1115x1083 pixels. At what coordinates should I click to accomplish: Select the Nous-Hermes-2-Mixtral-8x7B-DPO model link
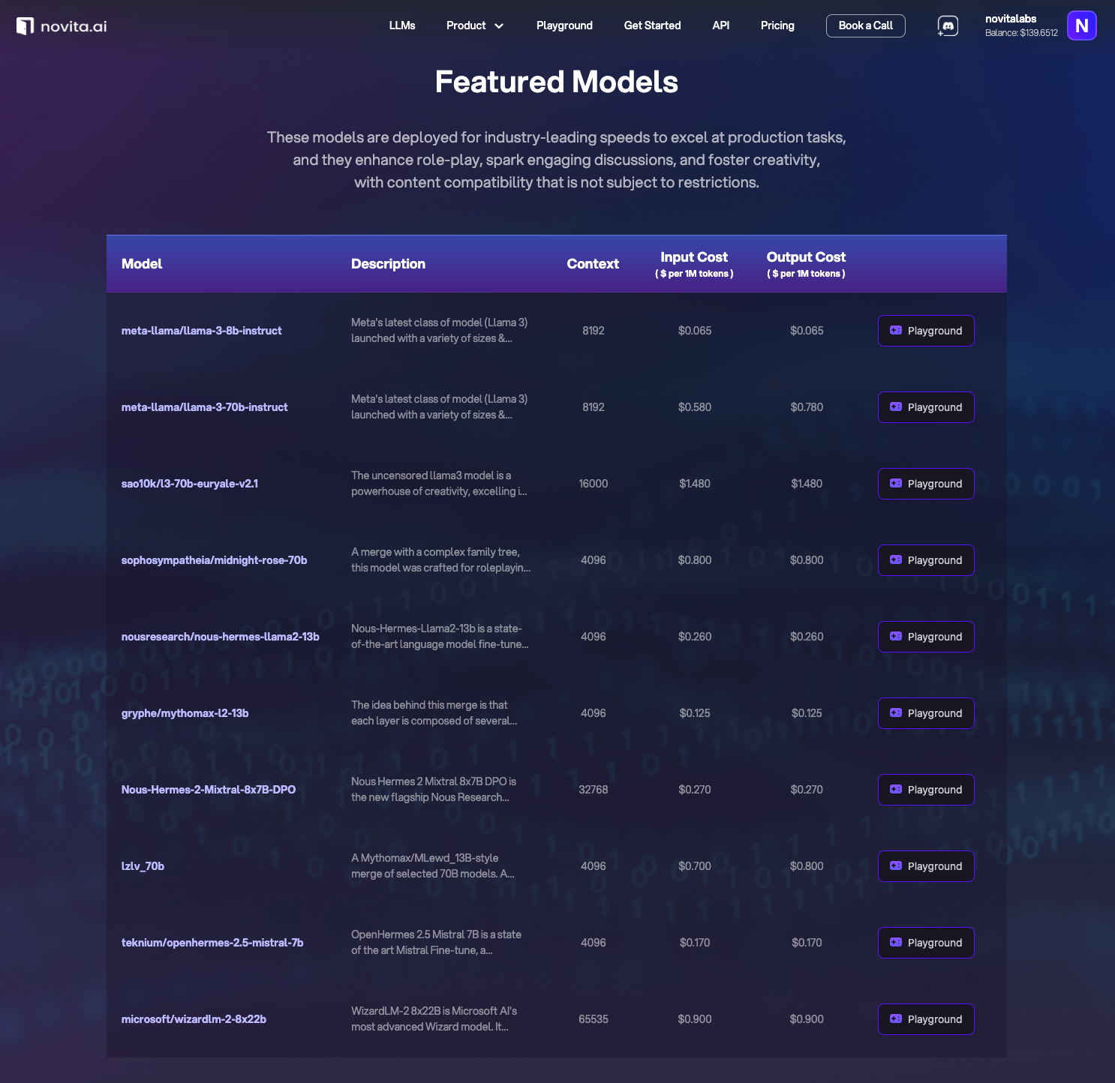(x=209, y=790)
